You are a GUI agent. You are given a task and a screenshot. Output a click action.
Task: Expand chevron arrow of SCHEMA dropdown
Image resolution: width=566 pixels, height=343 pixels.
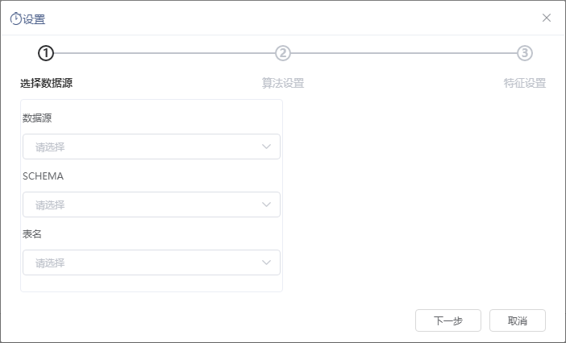[x=266, y=205]
